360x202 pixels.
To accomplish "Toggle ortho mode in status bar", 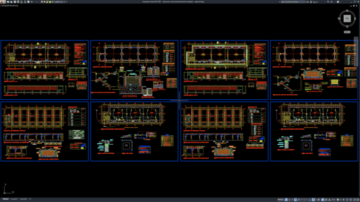I will (x=295, y=200).
